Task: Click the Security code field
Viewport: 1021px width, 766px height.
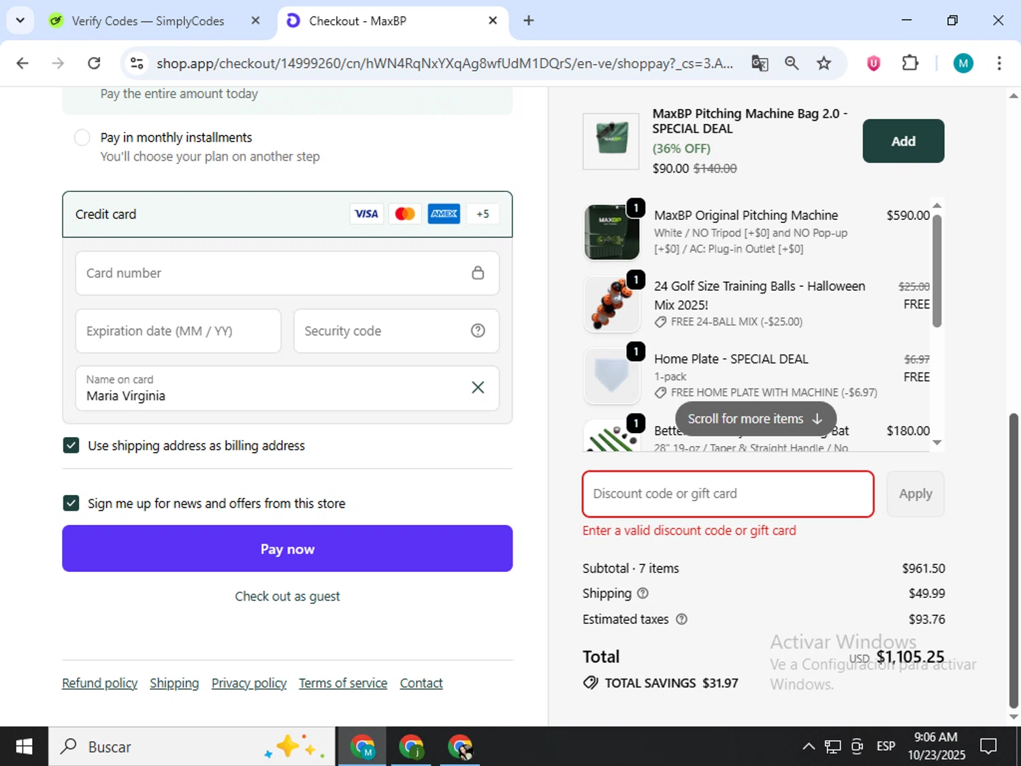Action: 396,331
